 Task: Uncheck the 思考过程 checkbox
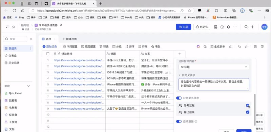[x=248, y=105]
